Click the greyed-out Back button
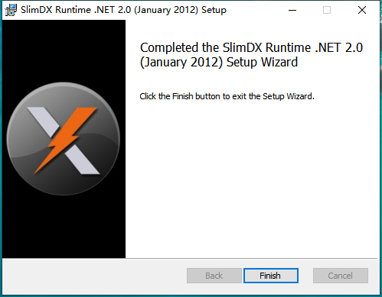The image size is (382, 297). [214, 276]
